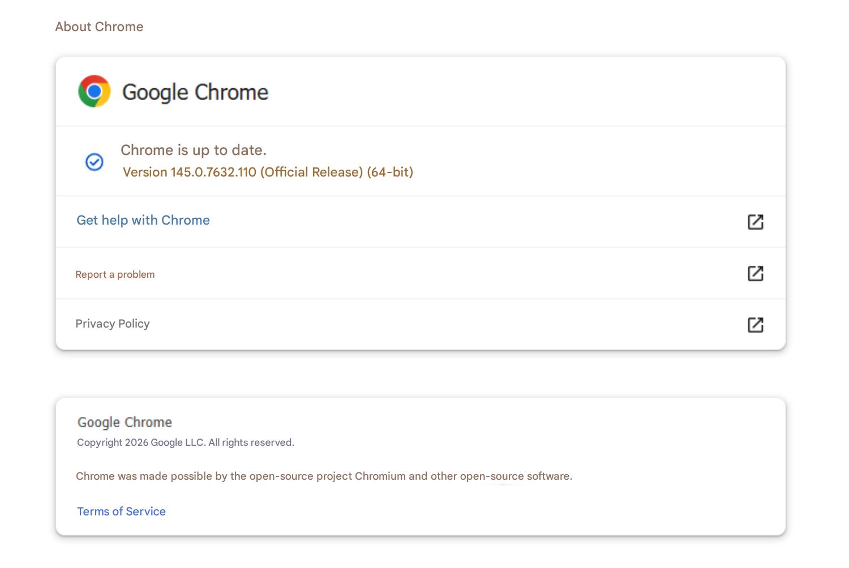Open the Privacy Policy row
849x568 pixels.
[421, 324]
